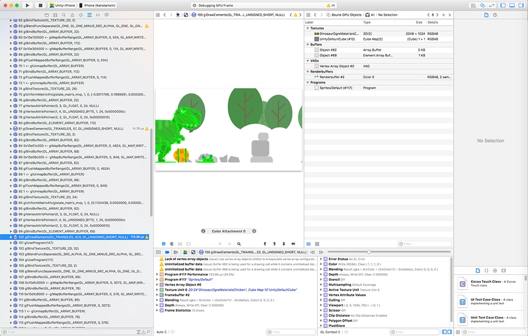Image resolution: width=528 pixels, height=336 pixels.
Task: Open the Quick Help inspector
Action: coord(494,15)
